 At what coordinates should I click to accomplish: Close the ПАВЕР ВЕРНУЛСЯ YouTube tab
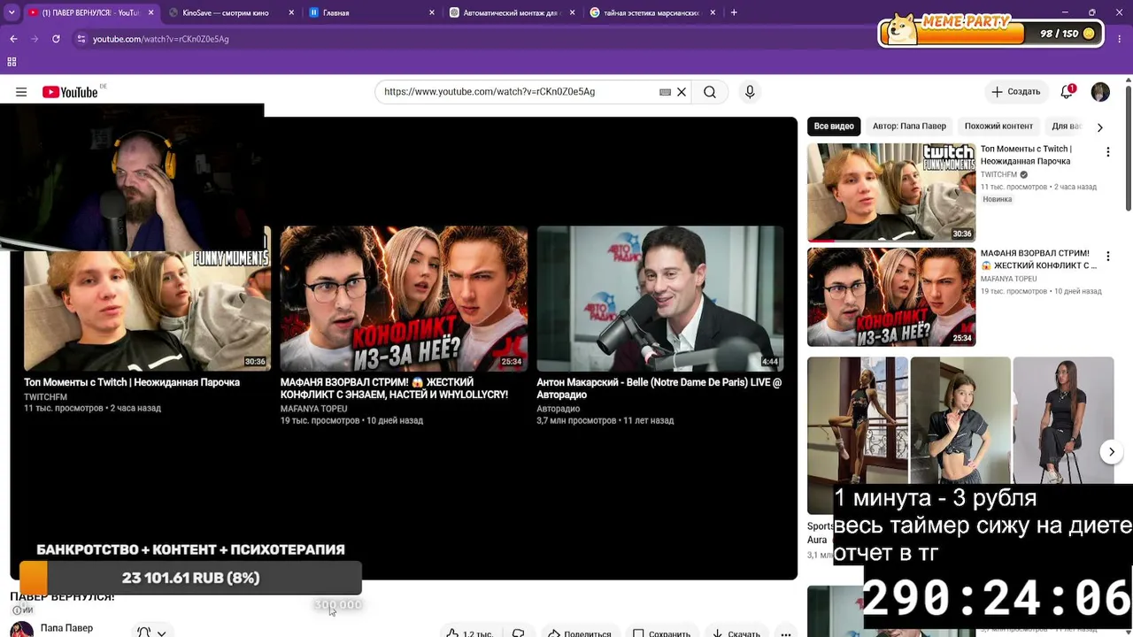tap(150, 12)
